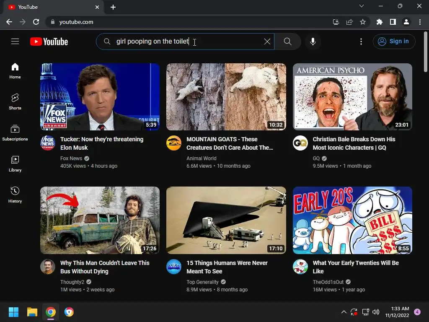Open the Chrome profile icon
Viewport: 429px width, 322px height.
tap(406, 22)
